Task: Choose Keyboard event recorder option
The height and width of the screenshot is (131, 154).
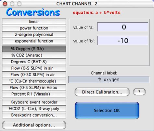Action: pyautogui.click(x=34, y=102)
